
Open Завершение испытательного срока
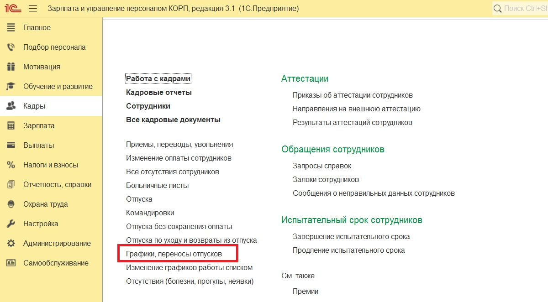pos(351,237)
